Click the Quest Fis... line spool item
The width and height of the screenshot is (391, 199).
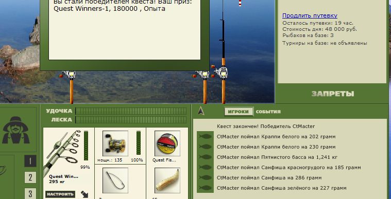pos(167,143)
